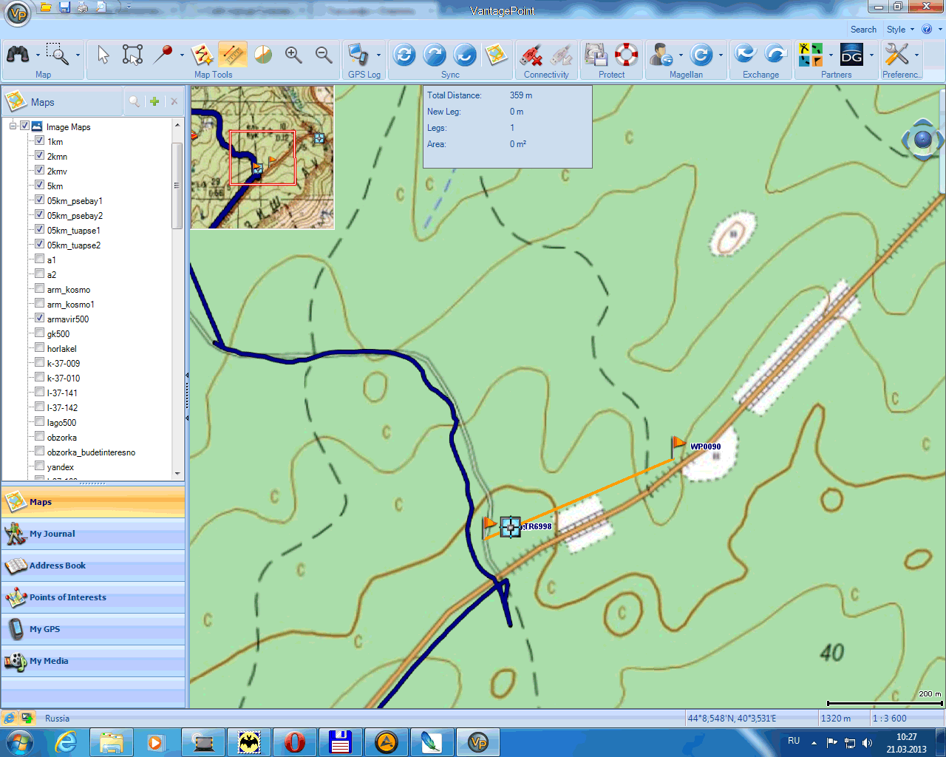Click the lifebuoy icon in Protect group
The height and width of the screenshot is (757, 946).
click(x=627, y=55)
